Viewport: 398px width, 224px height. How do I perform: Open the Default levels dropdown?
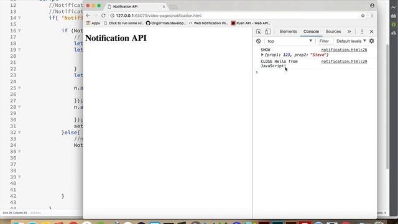(x=351, y=41)
